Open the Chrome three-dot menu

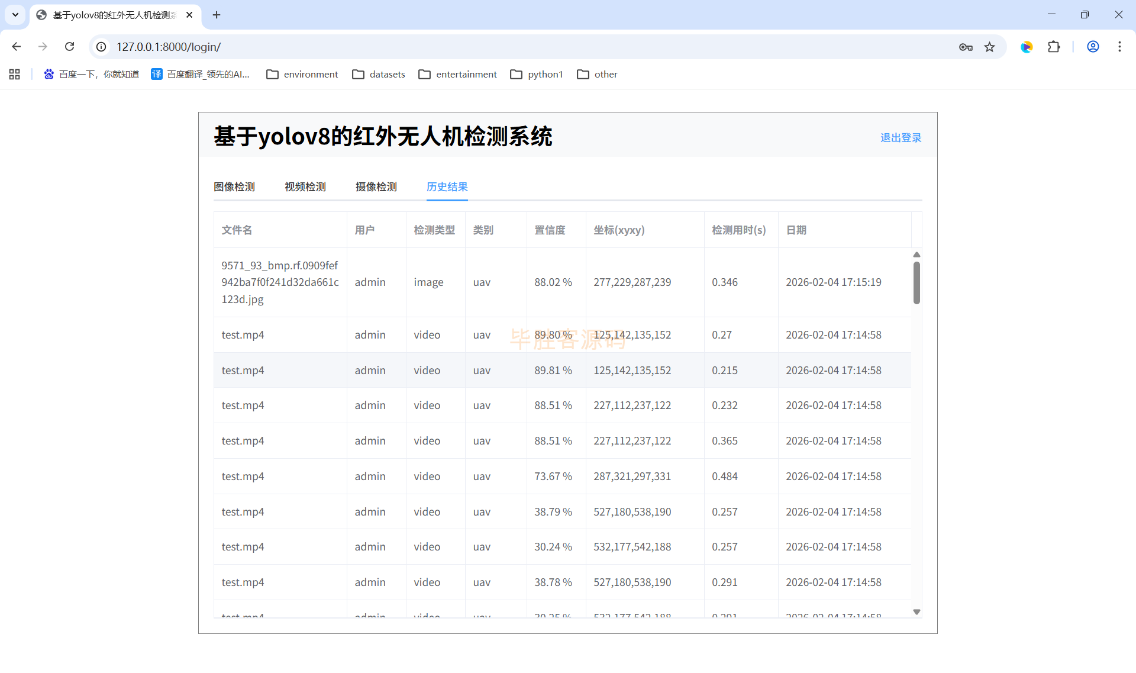tap(1119, 47)
